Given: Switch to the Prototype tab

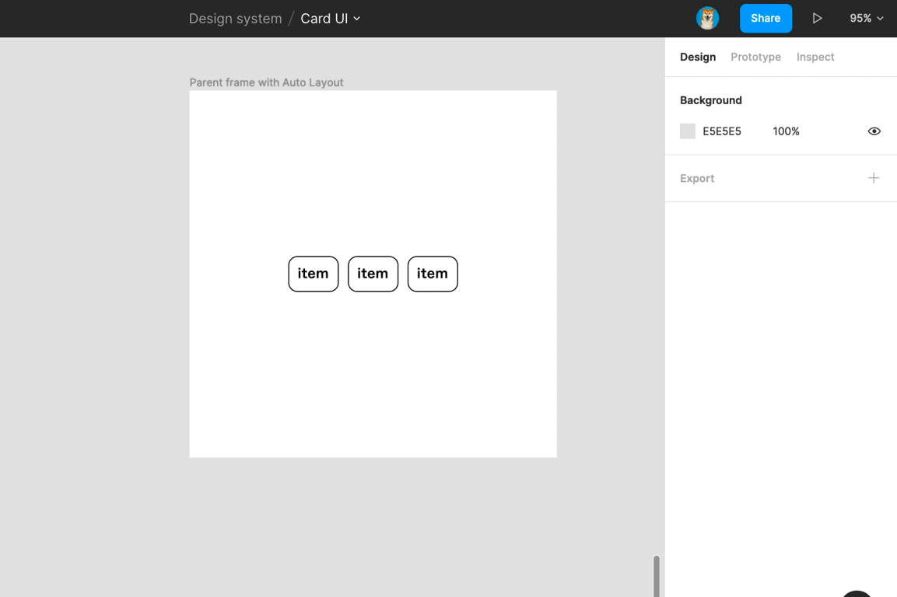Looking at the screenshot, I should pyautogui.click(x=755, y=57).
